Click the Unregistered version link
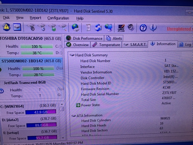This screenshot has height=145, width=193. coord(179,29)
